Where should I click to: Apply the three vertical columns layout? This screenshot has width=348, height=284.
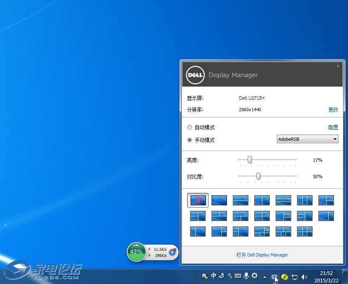point(305,200)
